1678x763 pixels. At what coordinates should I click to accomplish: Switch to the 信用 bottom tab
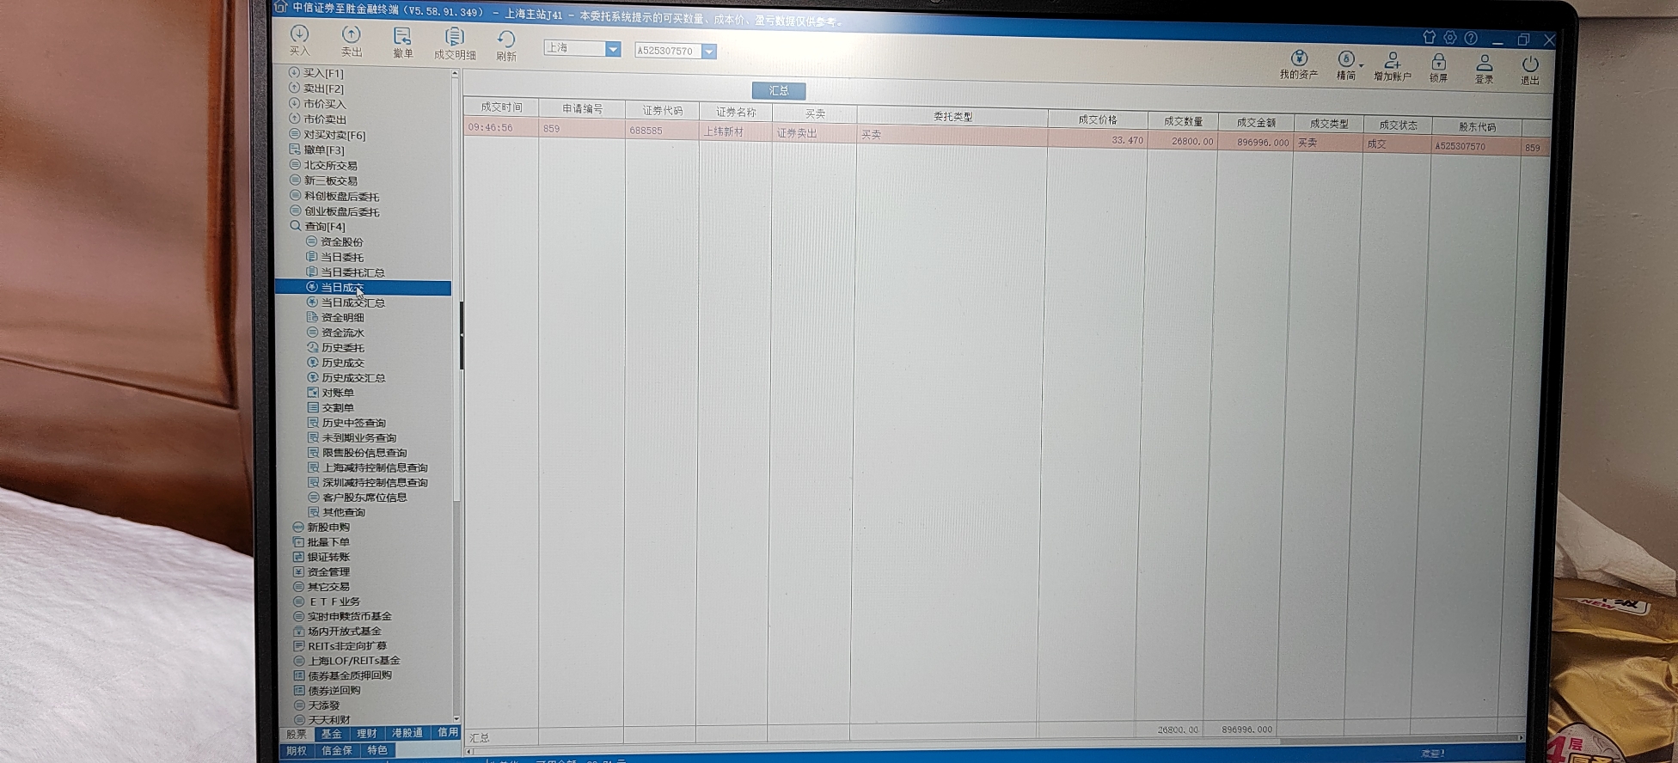(447, 732)
